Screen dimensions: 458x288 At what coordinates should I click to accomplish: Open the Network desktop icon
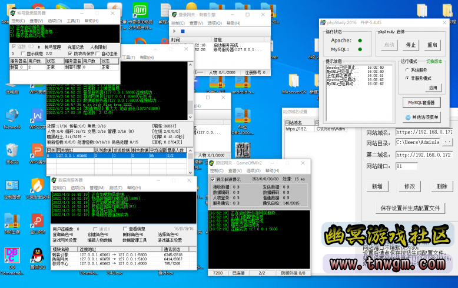[12, 119]
